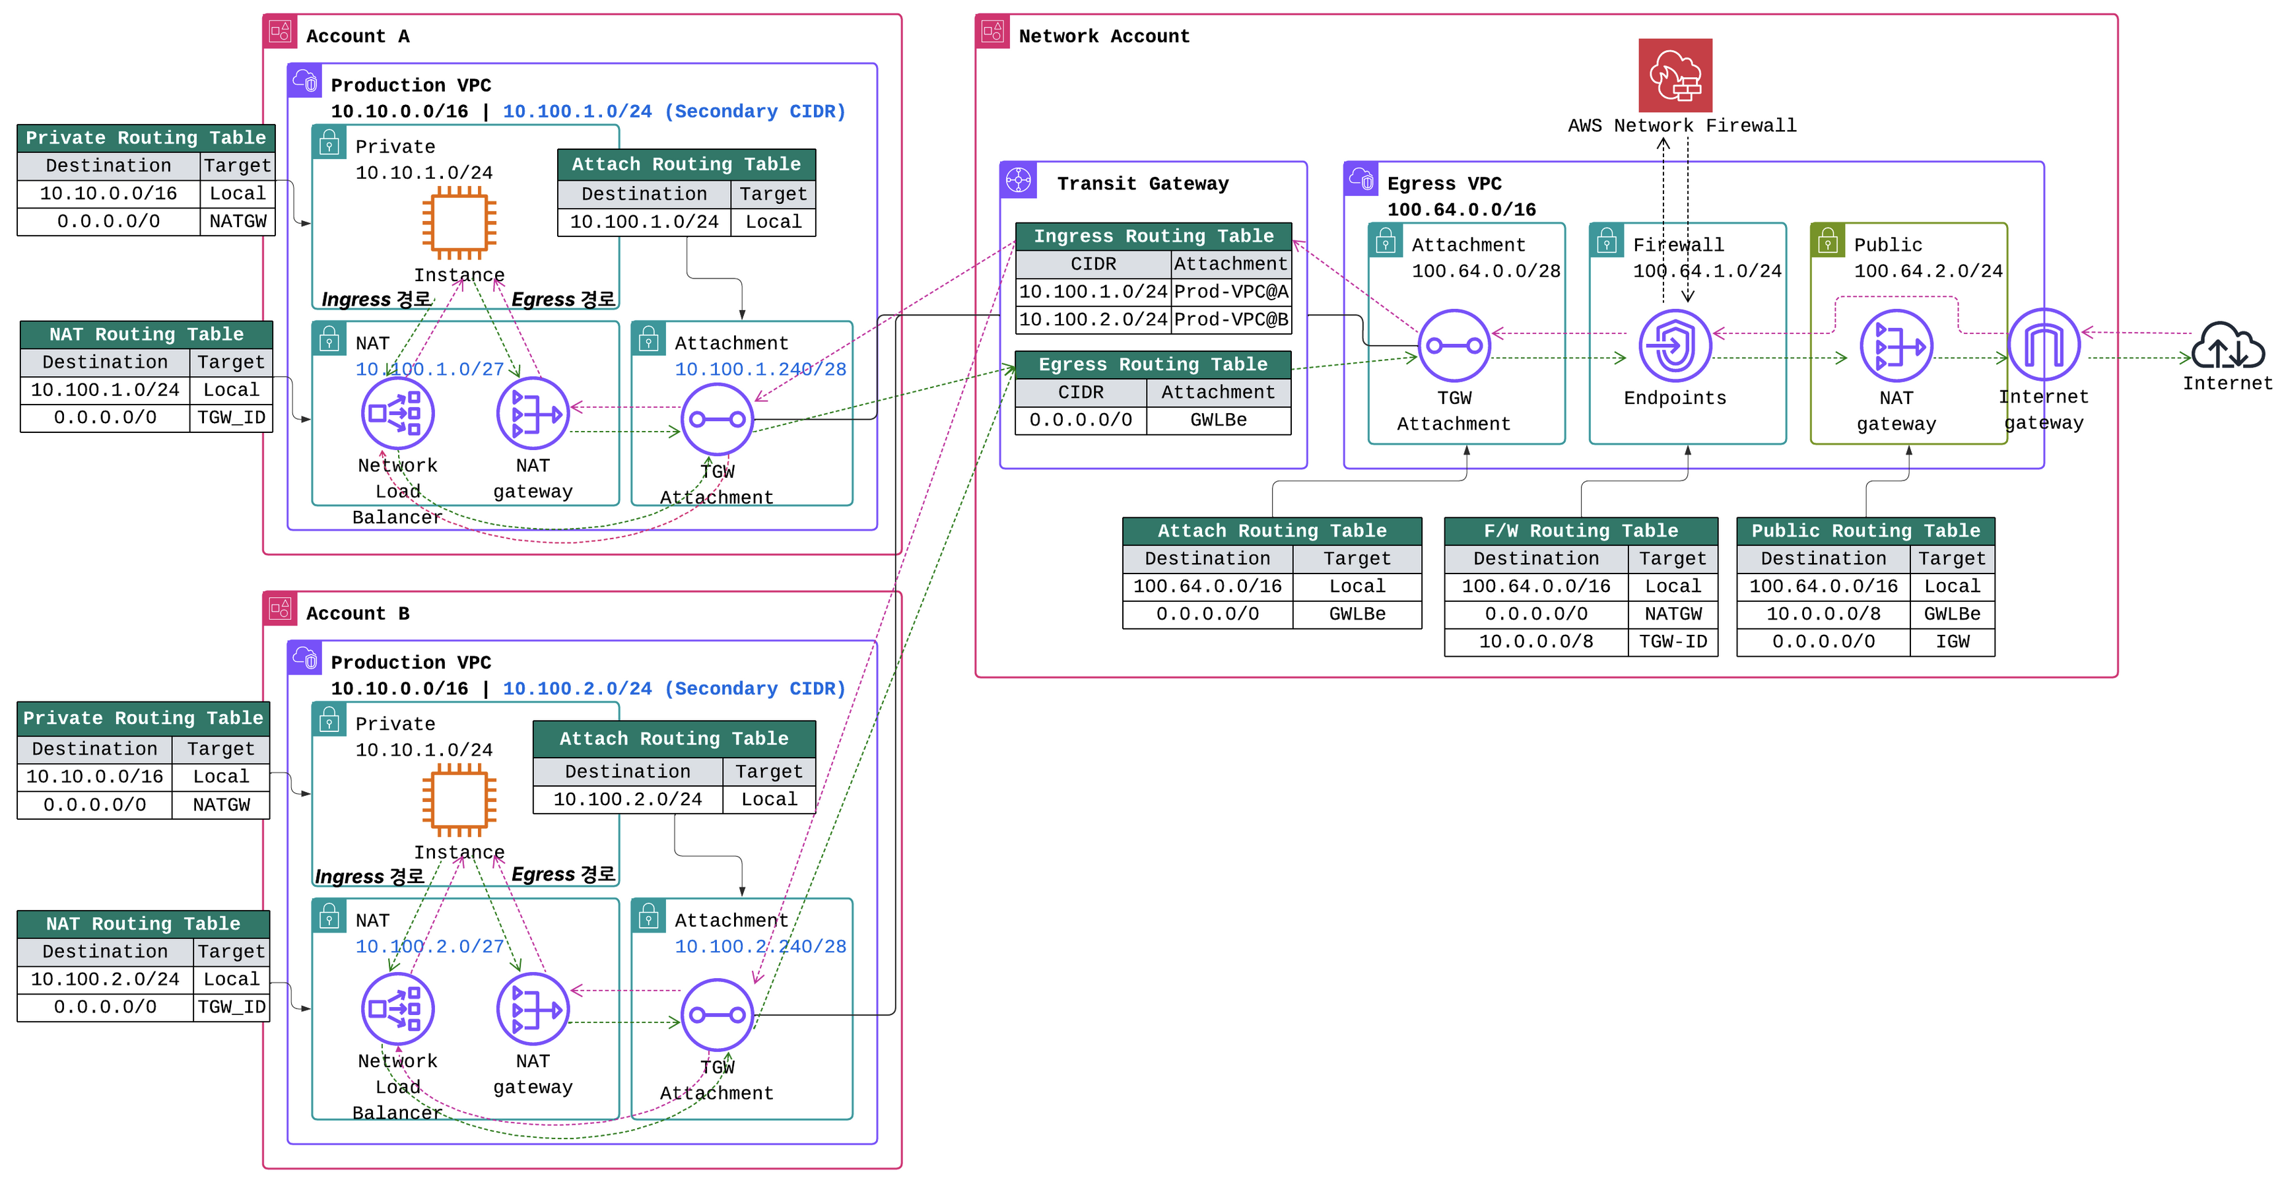The height and width of the screenshot is (1184, 2284).
Task: Click the Internet gateway icon
Action: (2043, 345)
